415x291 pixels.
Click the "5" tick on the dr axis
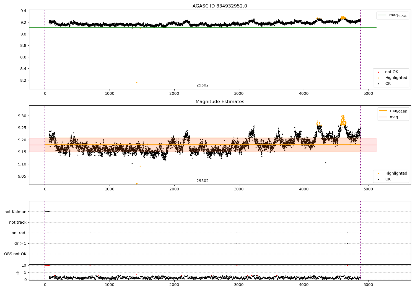point(25,273)
